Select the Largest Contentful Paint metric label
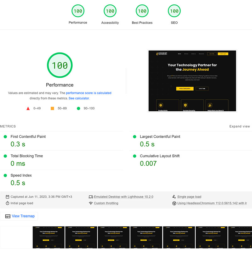 160,136
